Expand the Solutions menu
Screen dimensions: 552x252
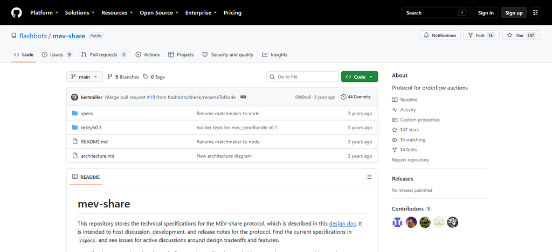(x=80, y=12)
